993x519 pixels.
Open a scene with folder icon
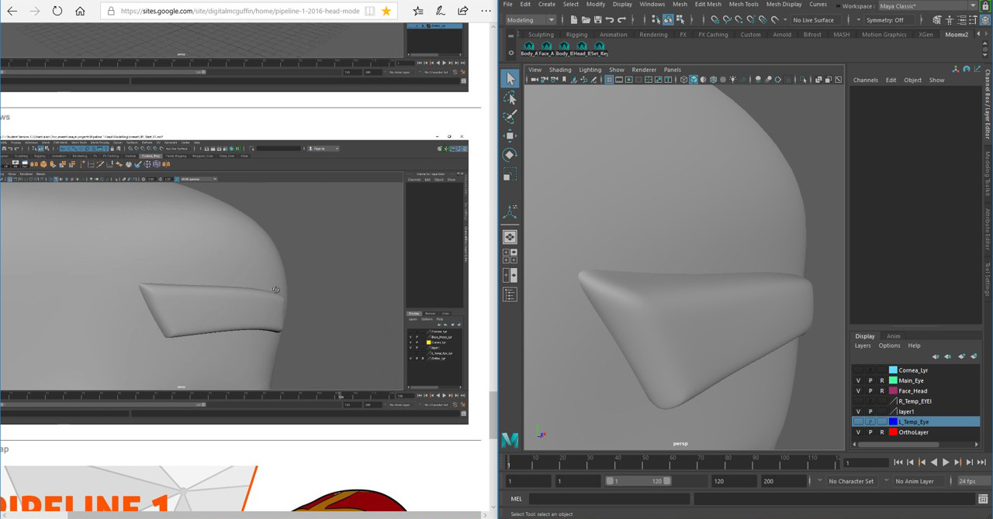point(586,19)
